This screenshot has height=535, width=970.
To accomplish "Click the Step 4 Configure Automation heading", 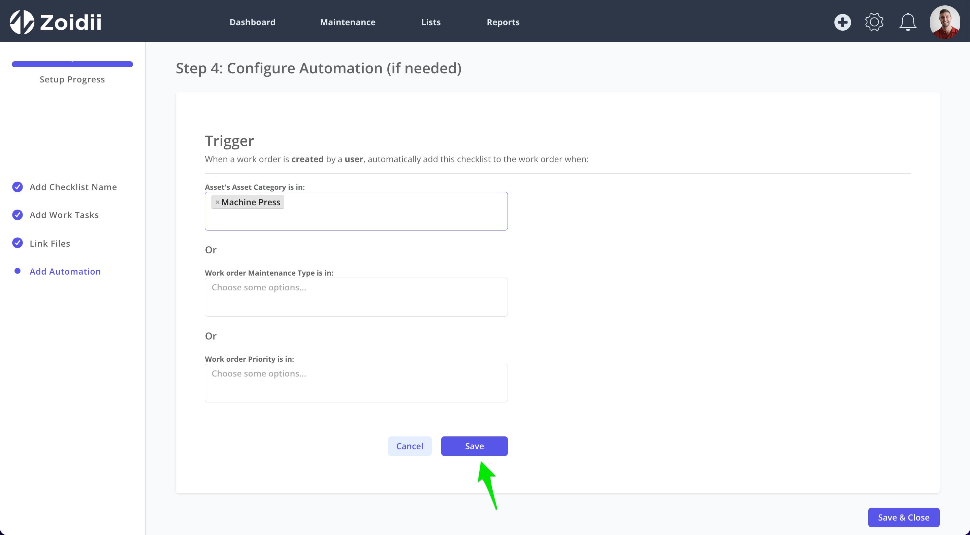I will click(x=319, y=69).
